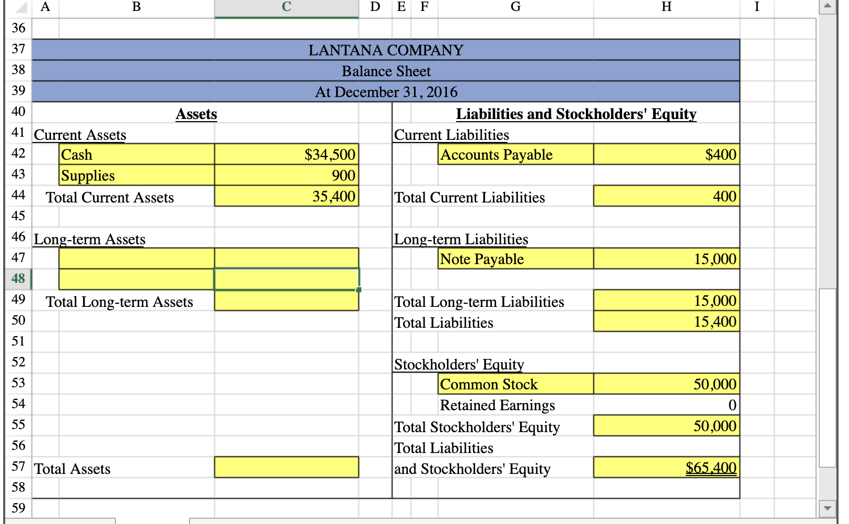Image resolution: width=849 pixels, height=524 pixels.
Task: Click the Supplies label cell
Action: (136, 175)
